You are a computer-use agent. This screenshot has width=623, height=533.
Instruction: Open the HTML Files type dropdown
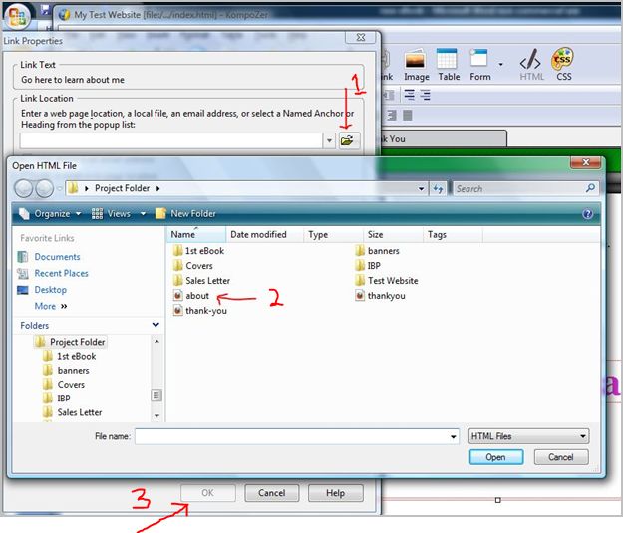point(528,436)
